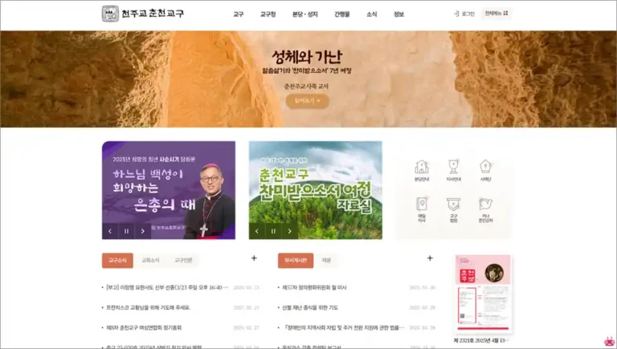617x349 pixels.
Task: Show previous slide on purple banner
Action: (x=110, y=231)
